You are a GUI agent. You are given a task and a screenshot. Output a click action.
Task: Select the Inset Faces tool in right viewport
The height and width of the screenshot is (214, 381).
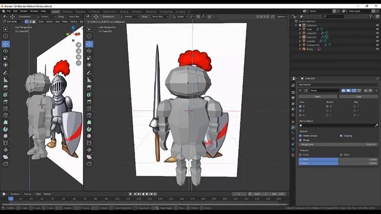(x=89, y=95)
